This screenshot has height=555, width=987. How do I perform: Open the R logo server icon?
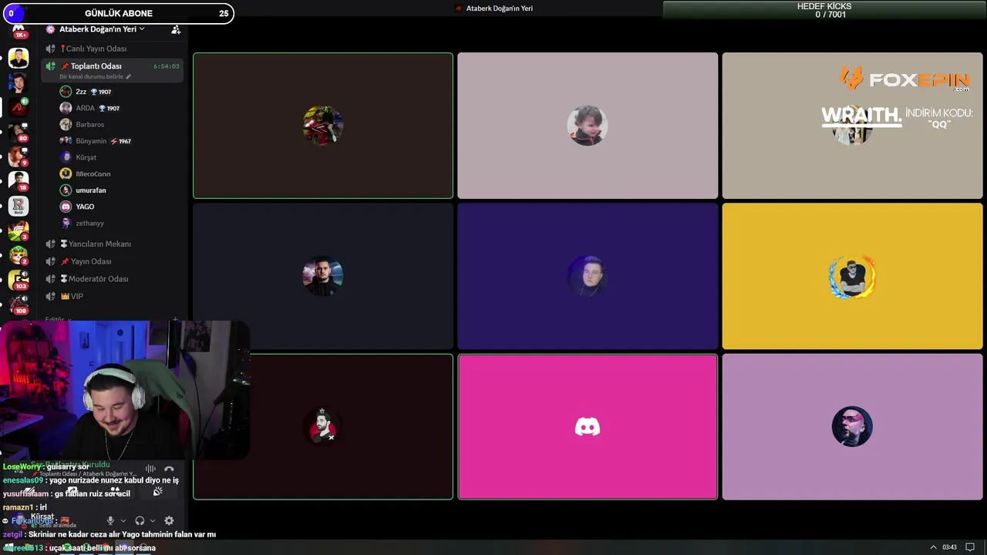pos(19,206)
